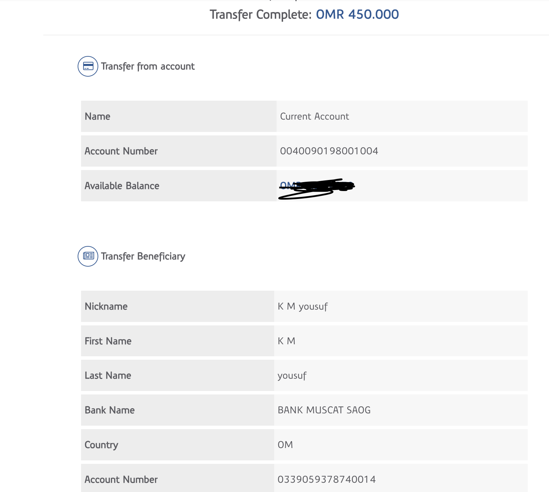Click the Transfer from account heading

[x=148, y=66]
